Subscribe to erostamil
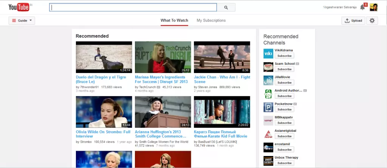The image size is (387, 168). pyautogui.click(x=284, y=150)
